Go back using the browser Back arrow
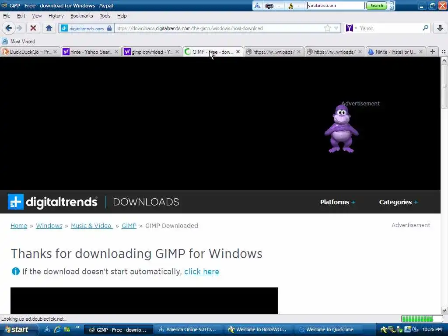448x336 pixels. (x=8, y=28)
